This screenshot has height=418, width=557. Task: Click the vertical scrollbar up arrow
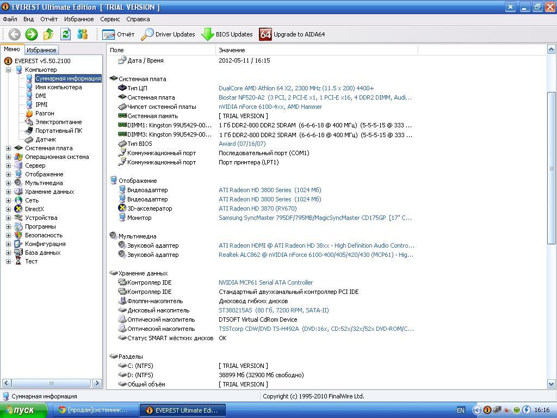(551, 50)
